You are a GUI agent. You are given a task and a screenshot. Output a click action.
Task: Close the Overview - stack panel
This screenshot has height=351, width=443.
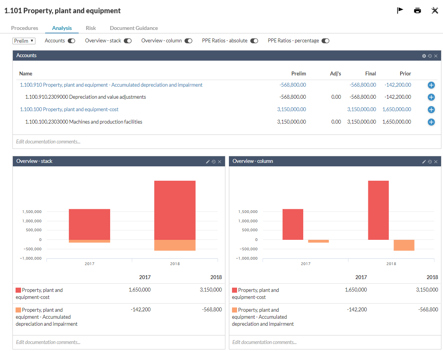pos(220,162)
